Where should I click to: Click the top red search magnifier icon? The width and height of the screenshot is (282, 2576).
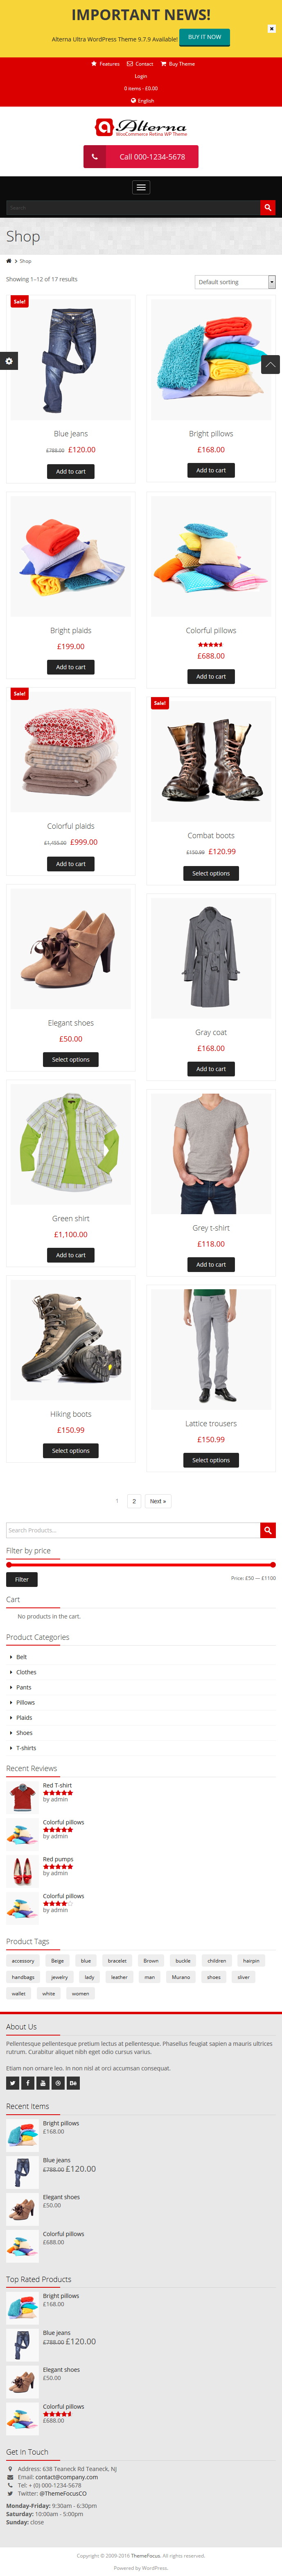coord(267,207)
